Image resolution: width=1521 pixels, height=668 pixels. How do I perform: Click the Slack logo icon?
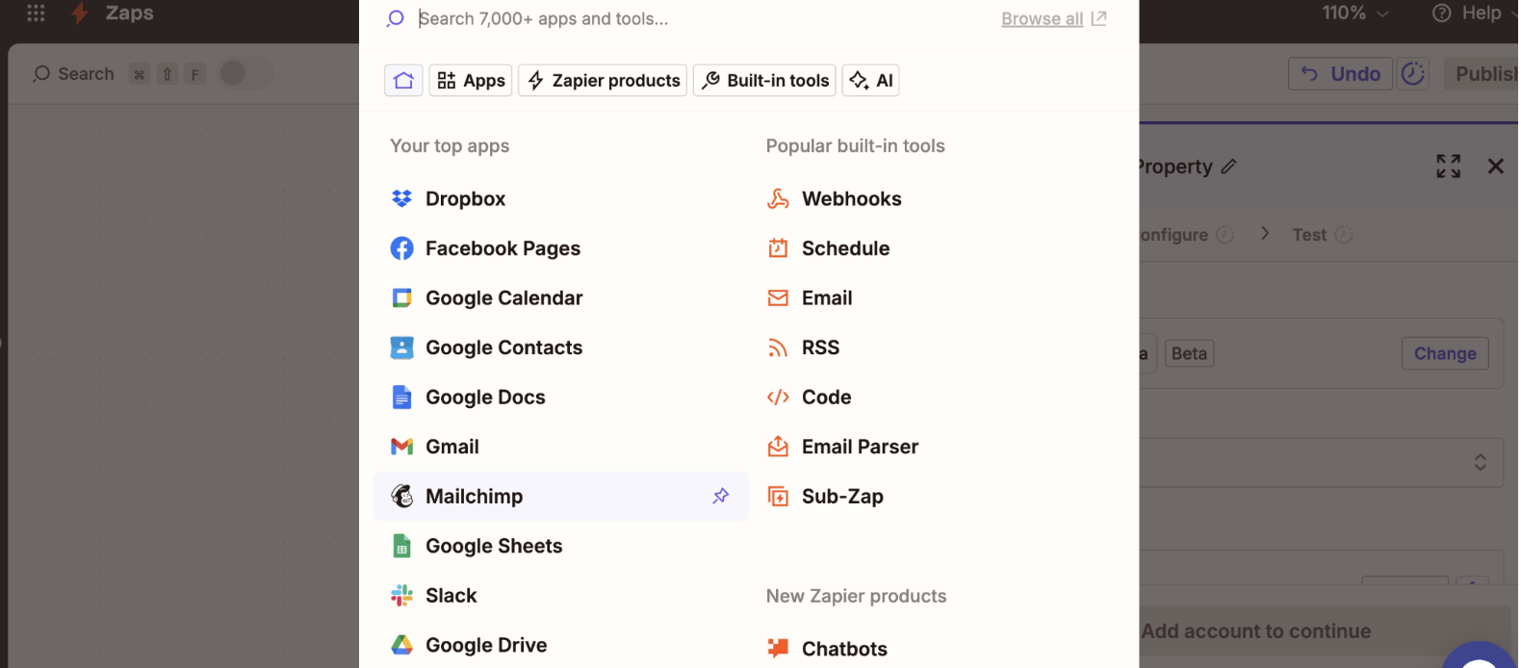pos(401,596)
